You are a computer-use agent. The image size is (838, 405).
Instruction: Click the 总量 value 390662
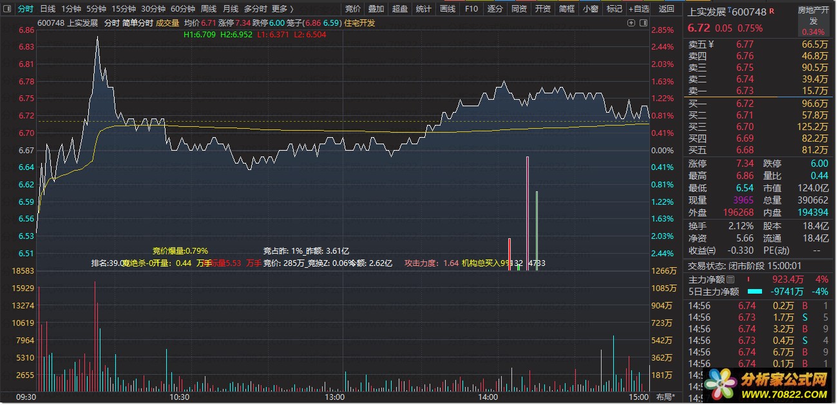tap(813, 200)
